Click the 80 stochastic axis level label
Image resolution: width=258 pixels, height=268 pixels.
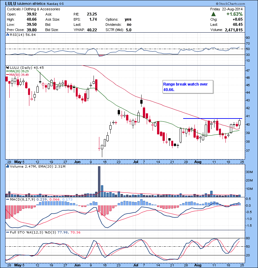tap(248, 238)
